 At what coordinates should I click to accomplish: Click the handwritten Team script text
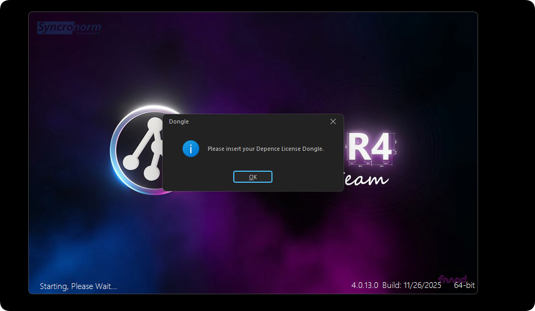(x=368, y=179)
